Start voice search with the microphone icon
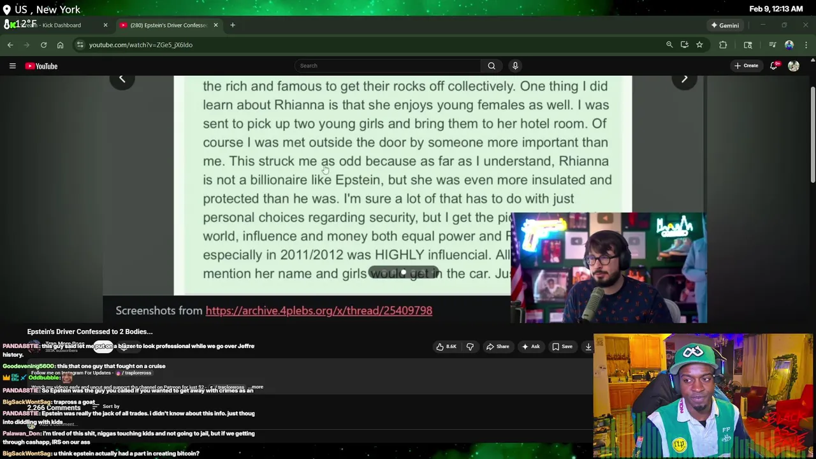Viewport: 816px width, 459px height. coord(515,66)
